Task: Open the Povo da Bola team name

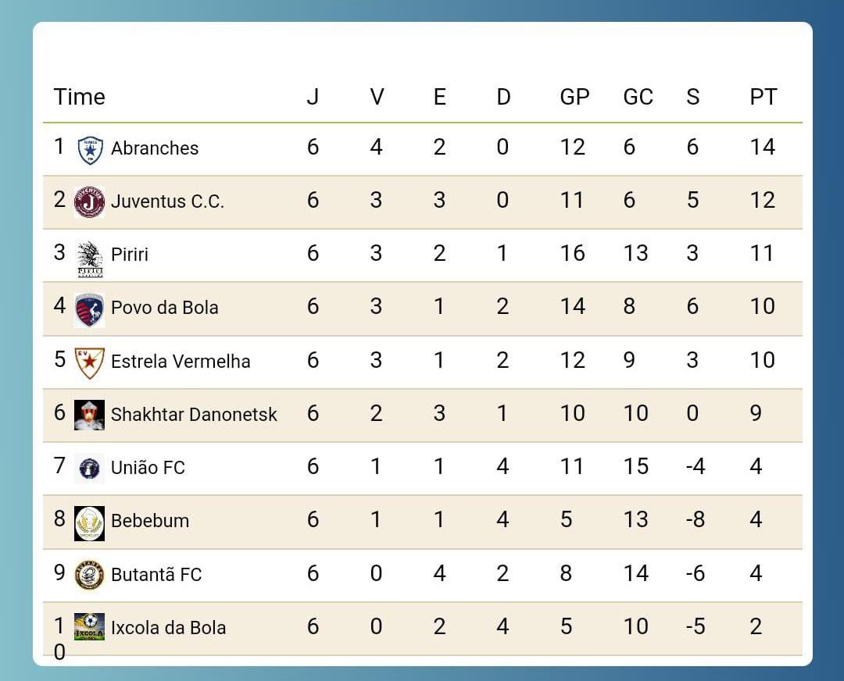Action: pos(164,308)
